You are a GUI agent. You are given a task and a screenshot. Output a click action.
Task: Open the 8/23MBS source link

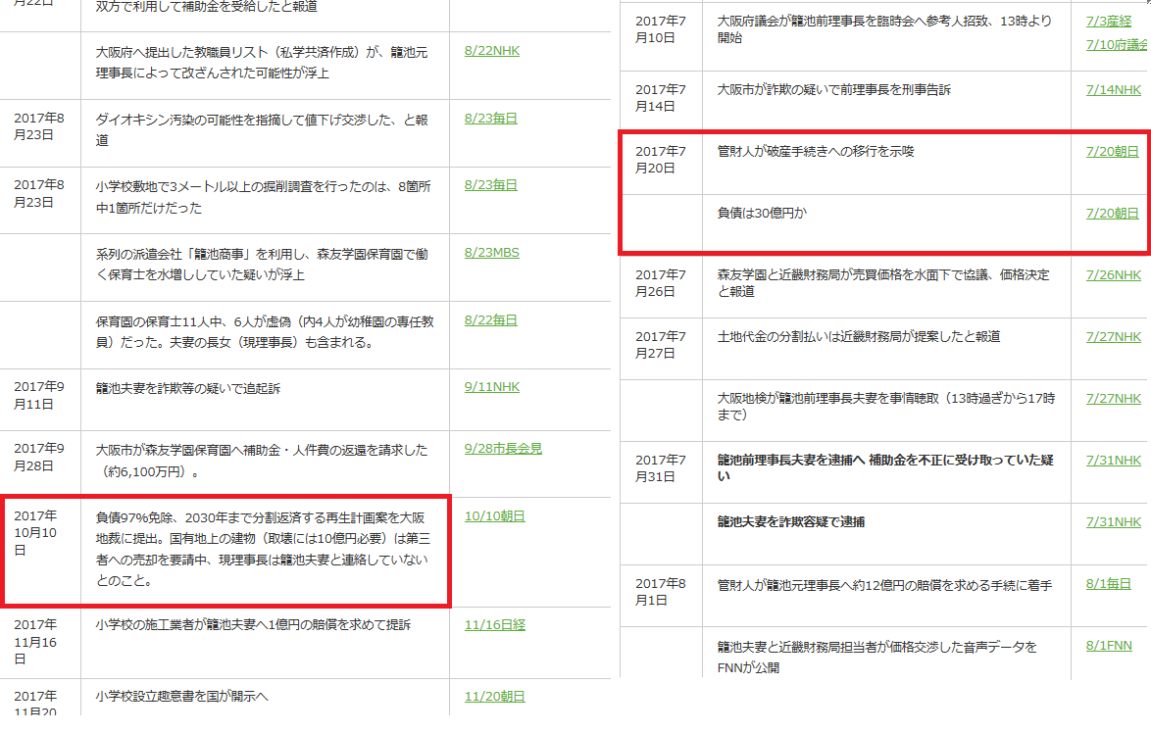(x=491, y=253)
